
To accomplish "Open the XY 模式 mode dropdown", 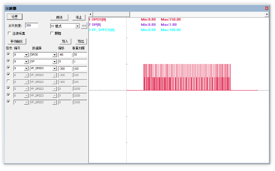I will [x=77, y=26].
